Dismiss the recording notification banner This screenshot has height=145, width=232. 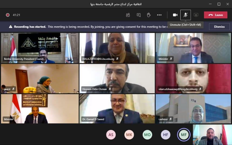click(x=219, y=27)
